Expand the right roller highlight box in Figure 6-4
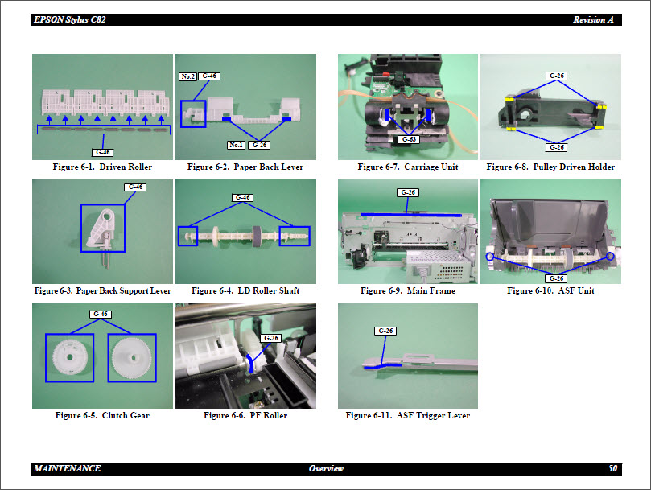Screen dimensions: 651x490 click(295, 236)
